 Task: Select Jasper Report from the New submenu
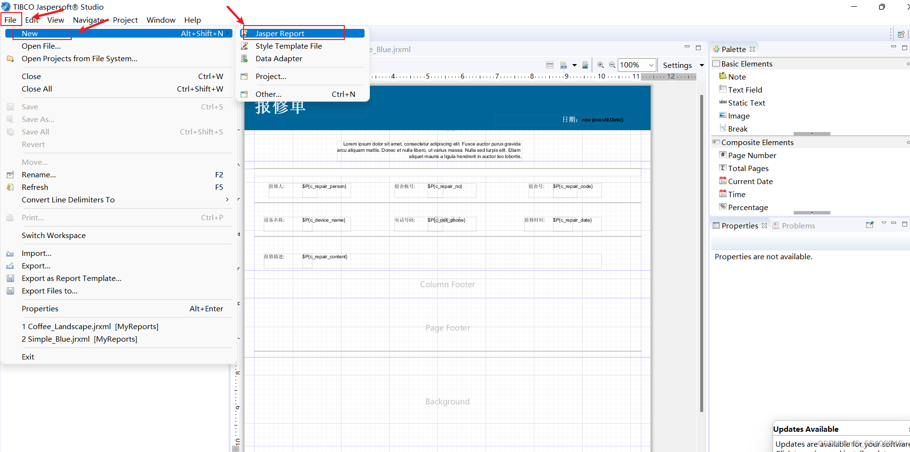(x=280, y=33)
